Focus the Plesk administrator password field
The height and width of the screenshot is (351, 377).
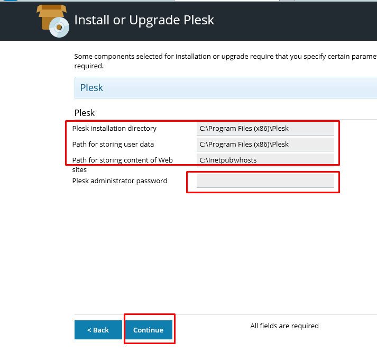coord(265,181)
